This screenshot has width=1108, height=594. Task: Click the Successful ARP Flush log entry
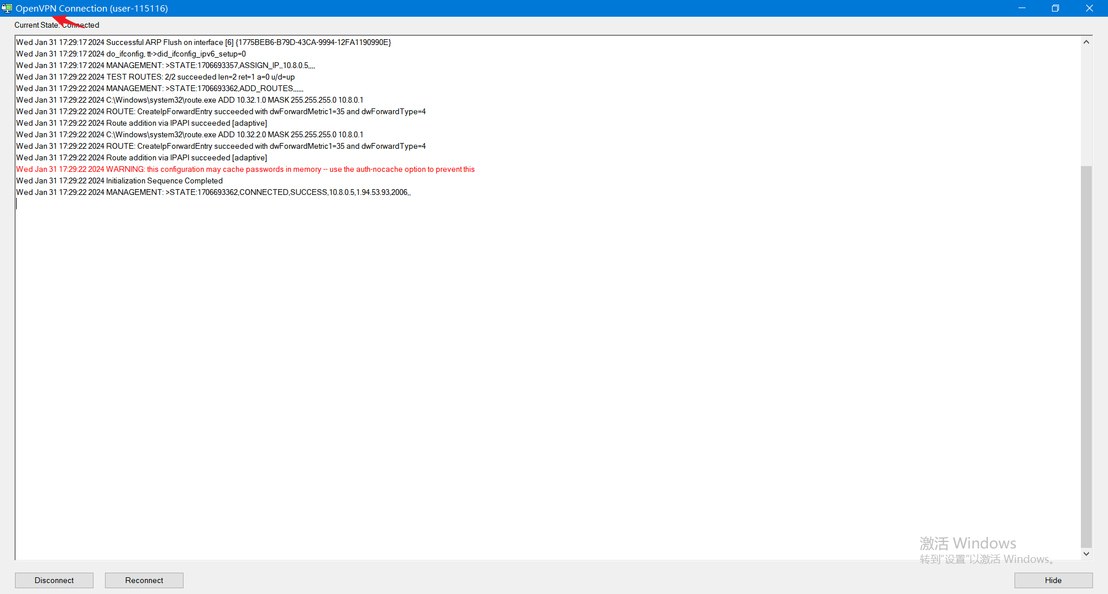click(203, 42)
